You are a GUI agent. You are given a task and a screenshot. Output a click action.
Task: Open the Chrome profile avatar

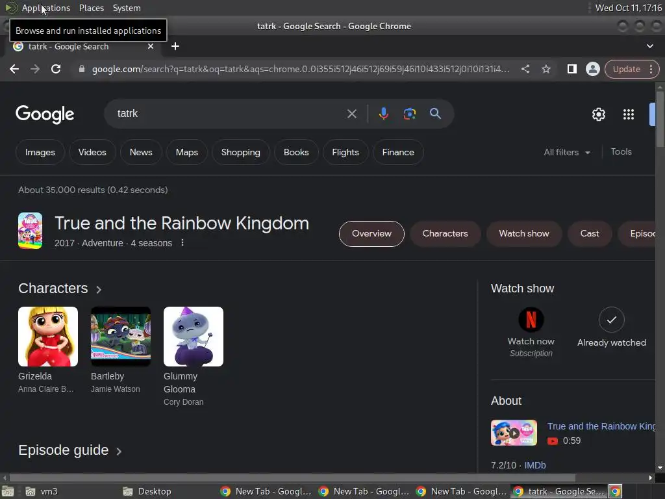(x=592, y=69)
